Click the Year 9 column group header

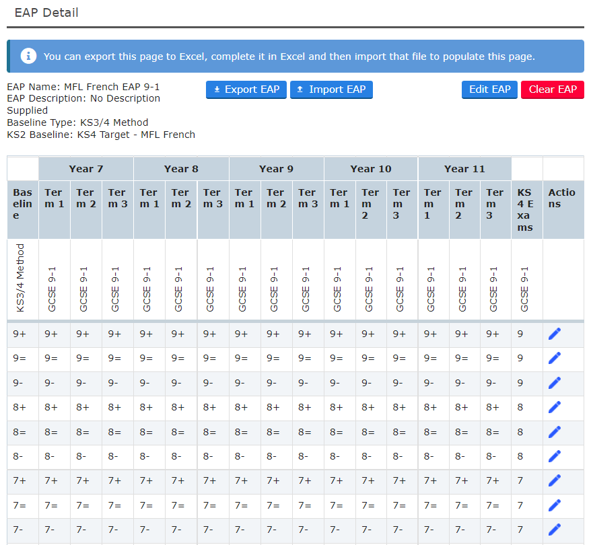pos(276,169)
